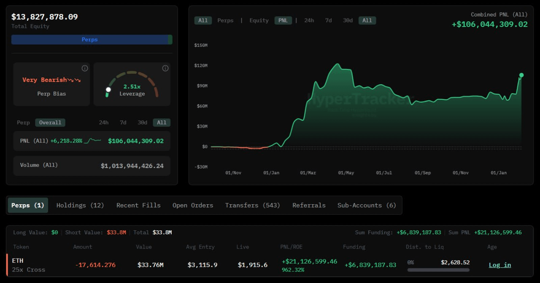Switch chart metric to Equity

(x=259, y=20)
